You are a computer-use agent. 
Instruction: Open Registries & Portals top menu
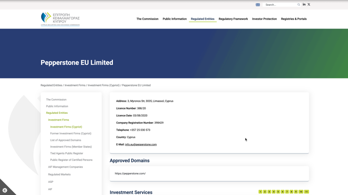pyautogui.click(x=294, y=19)
